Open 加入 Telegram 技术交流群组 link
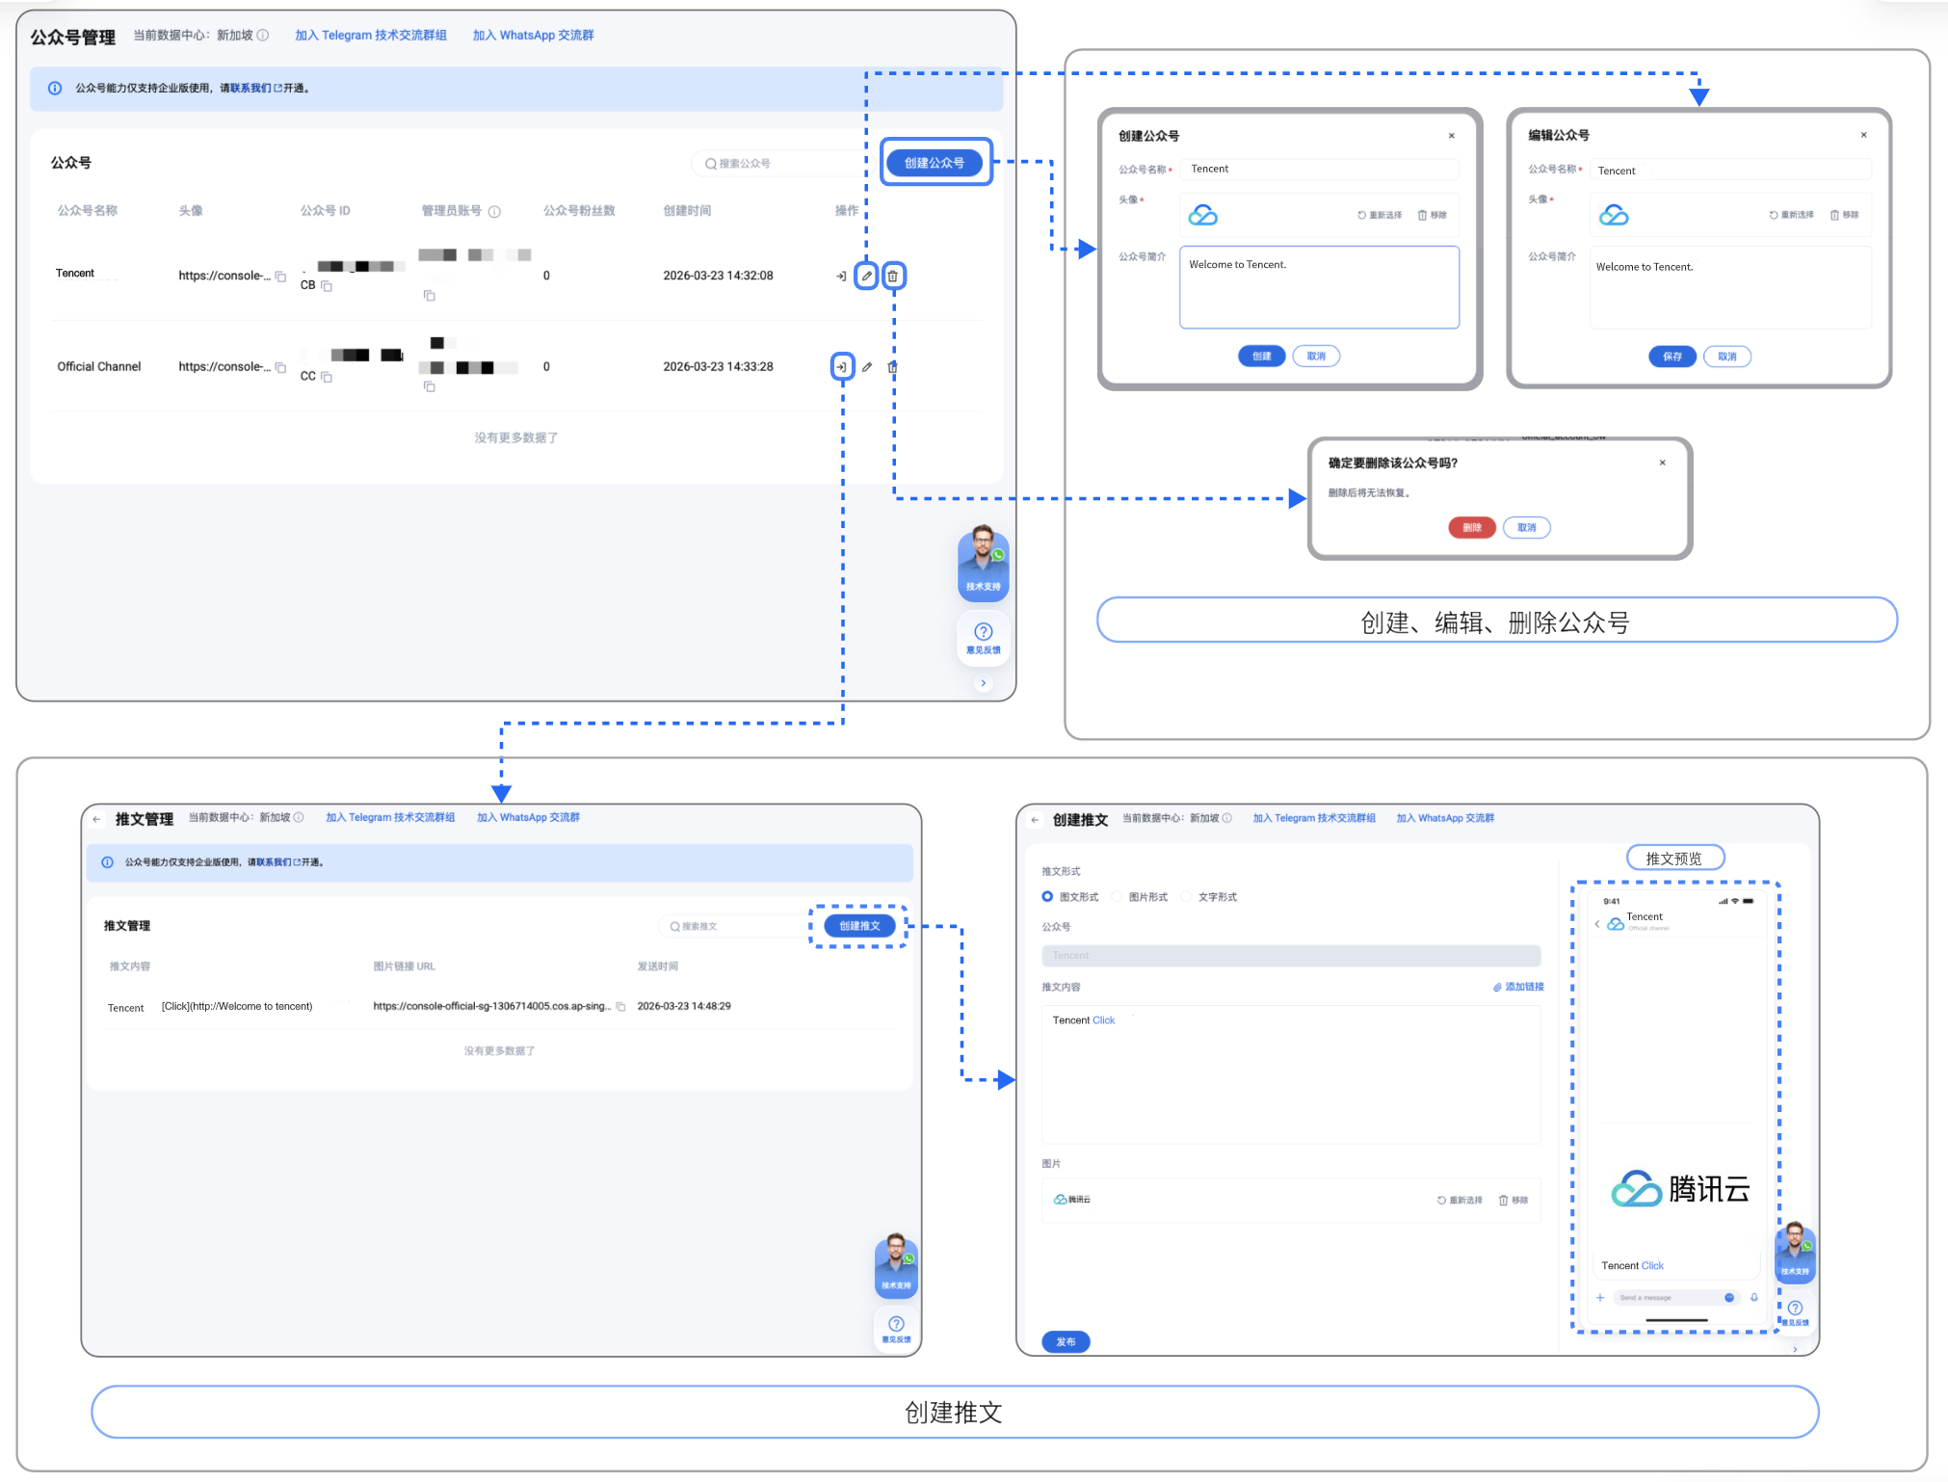The height and width of the screenshot is (1482, 1948). 371,36
